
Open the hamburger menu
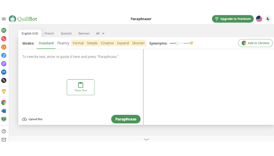point(4,19)
